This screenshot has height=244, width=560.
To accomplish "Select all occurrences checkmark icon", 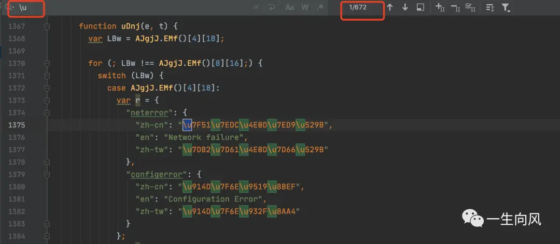I will (470, 7).
